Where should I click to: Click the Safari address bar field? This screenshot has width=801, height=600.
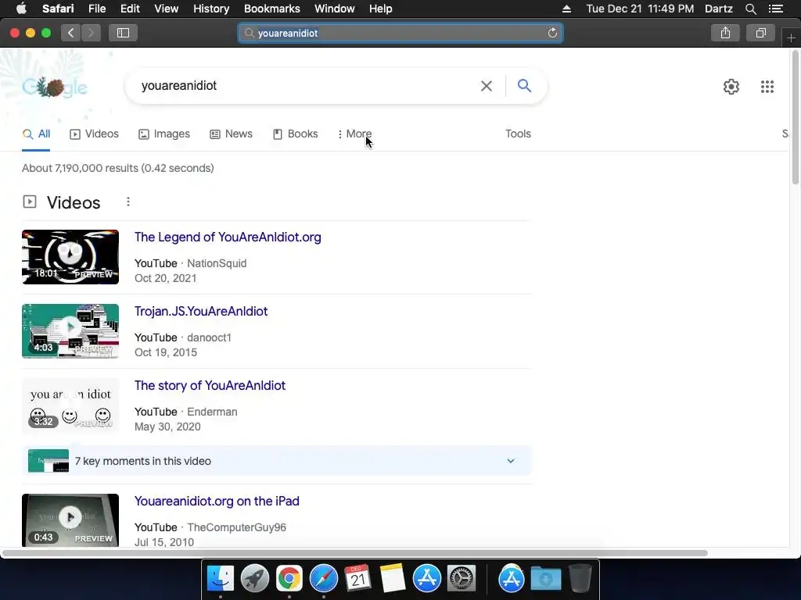(400, 33)
